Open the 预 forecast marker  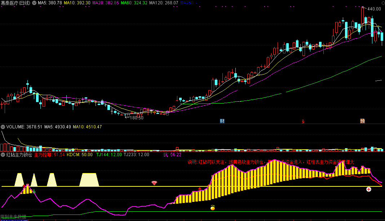click(362, 121)
